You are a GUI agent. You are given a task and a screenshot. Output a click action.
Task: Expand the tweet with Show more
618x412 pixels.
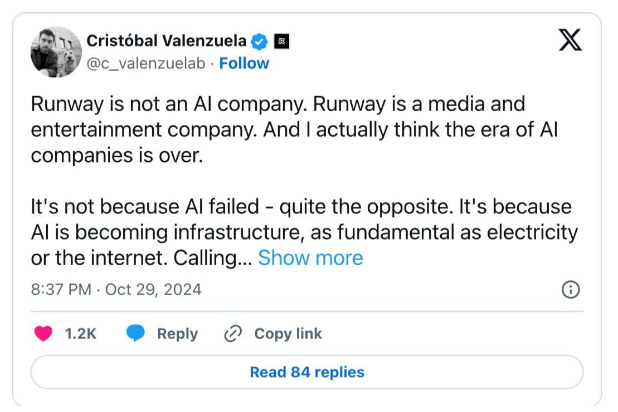coord(310,258)
